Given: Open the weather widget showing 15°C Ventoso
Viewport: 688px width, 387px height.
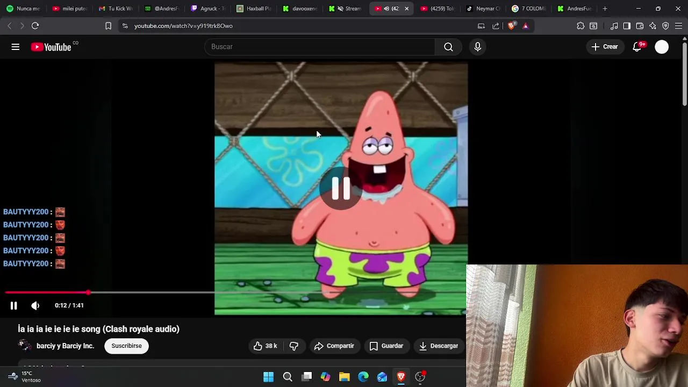Looking at the screenshot, I should 24,377.
